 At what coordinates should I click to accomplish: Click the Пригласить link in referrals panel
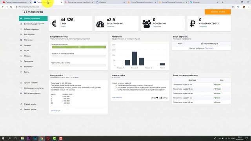pos(209,48)
